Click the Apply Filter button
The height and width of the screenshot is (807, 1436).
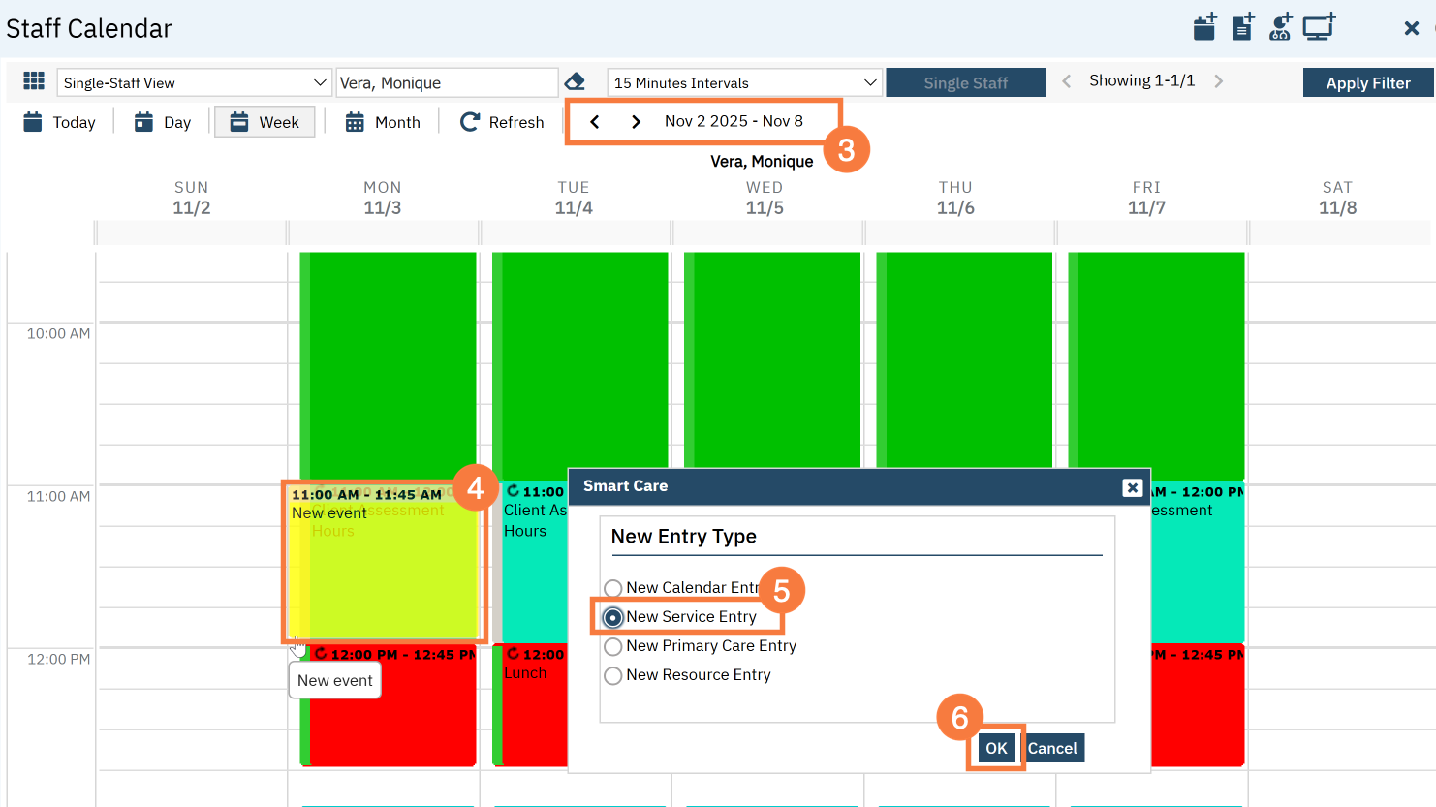pyautogui.click(x=1367, y=83)
